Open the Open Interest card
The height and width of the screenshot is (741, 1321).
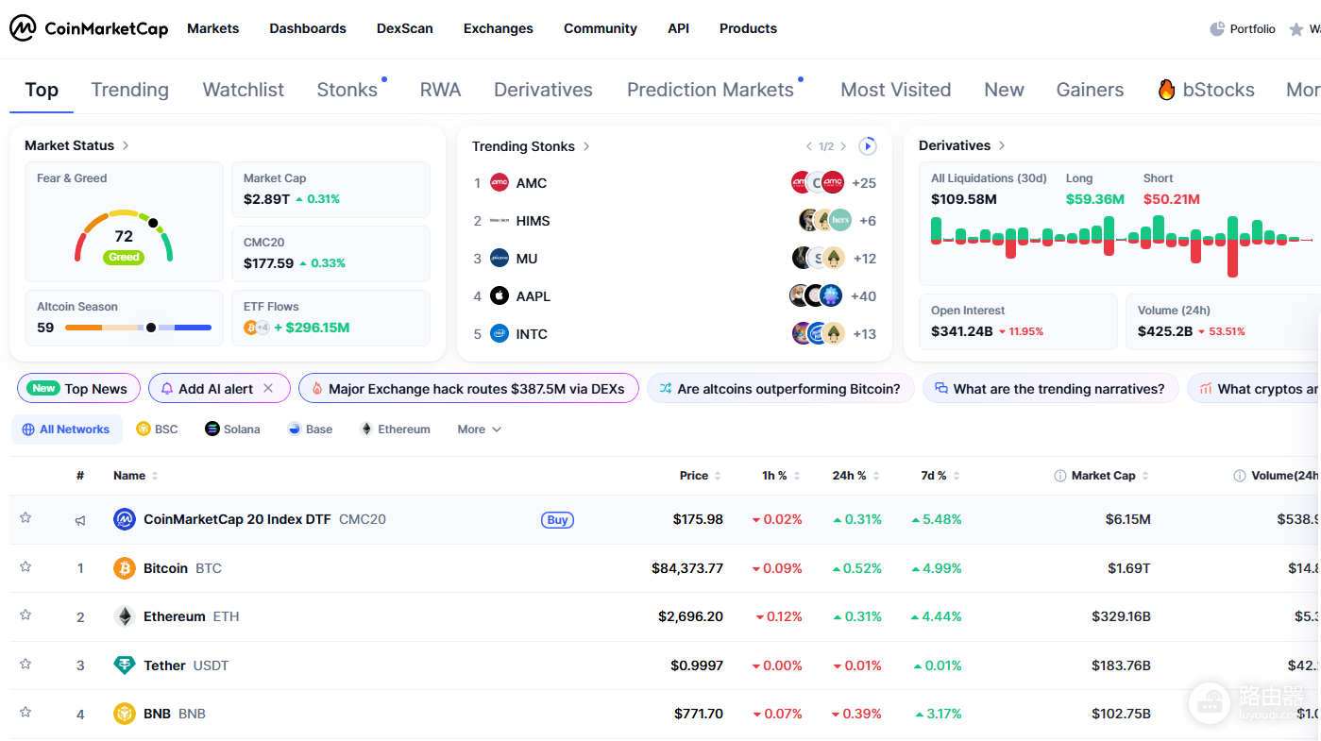pyautogui.click(x=1018, y=322)
